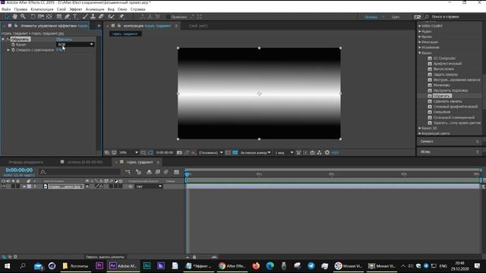Select the Puppet Pin tool
The image size is (486, 273).
pos(121,17)
